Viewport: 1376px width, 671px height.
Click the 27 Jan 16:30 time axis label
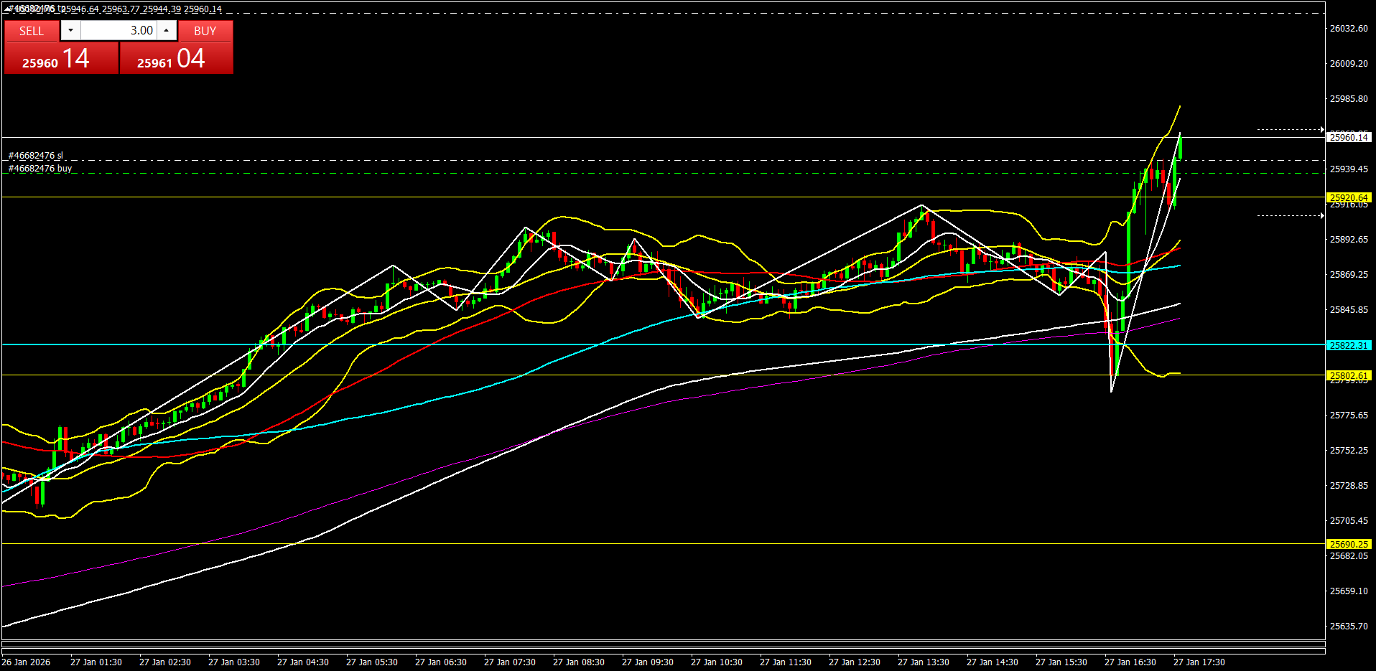tap(1130, 662)
